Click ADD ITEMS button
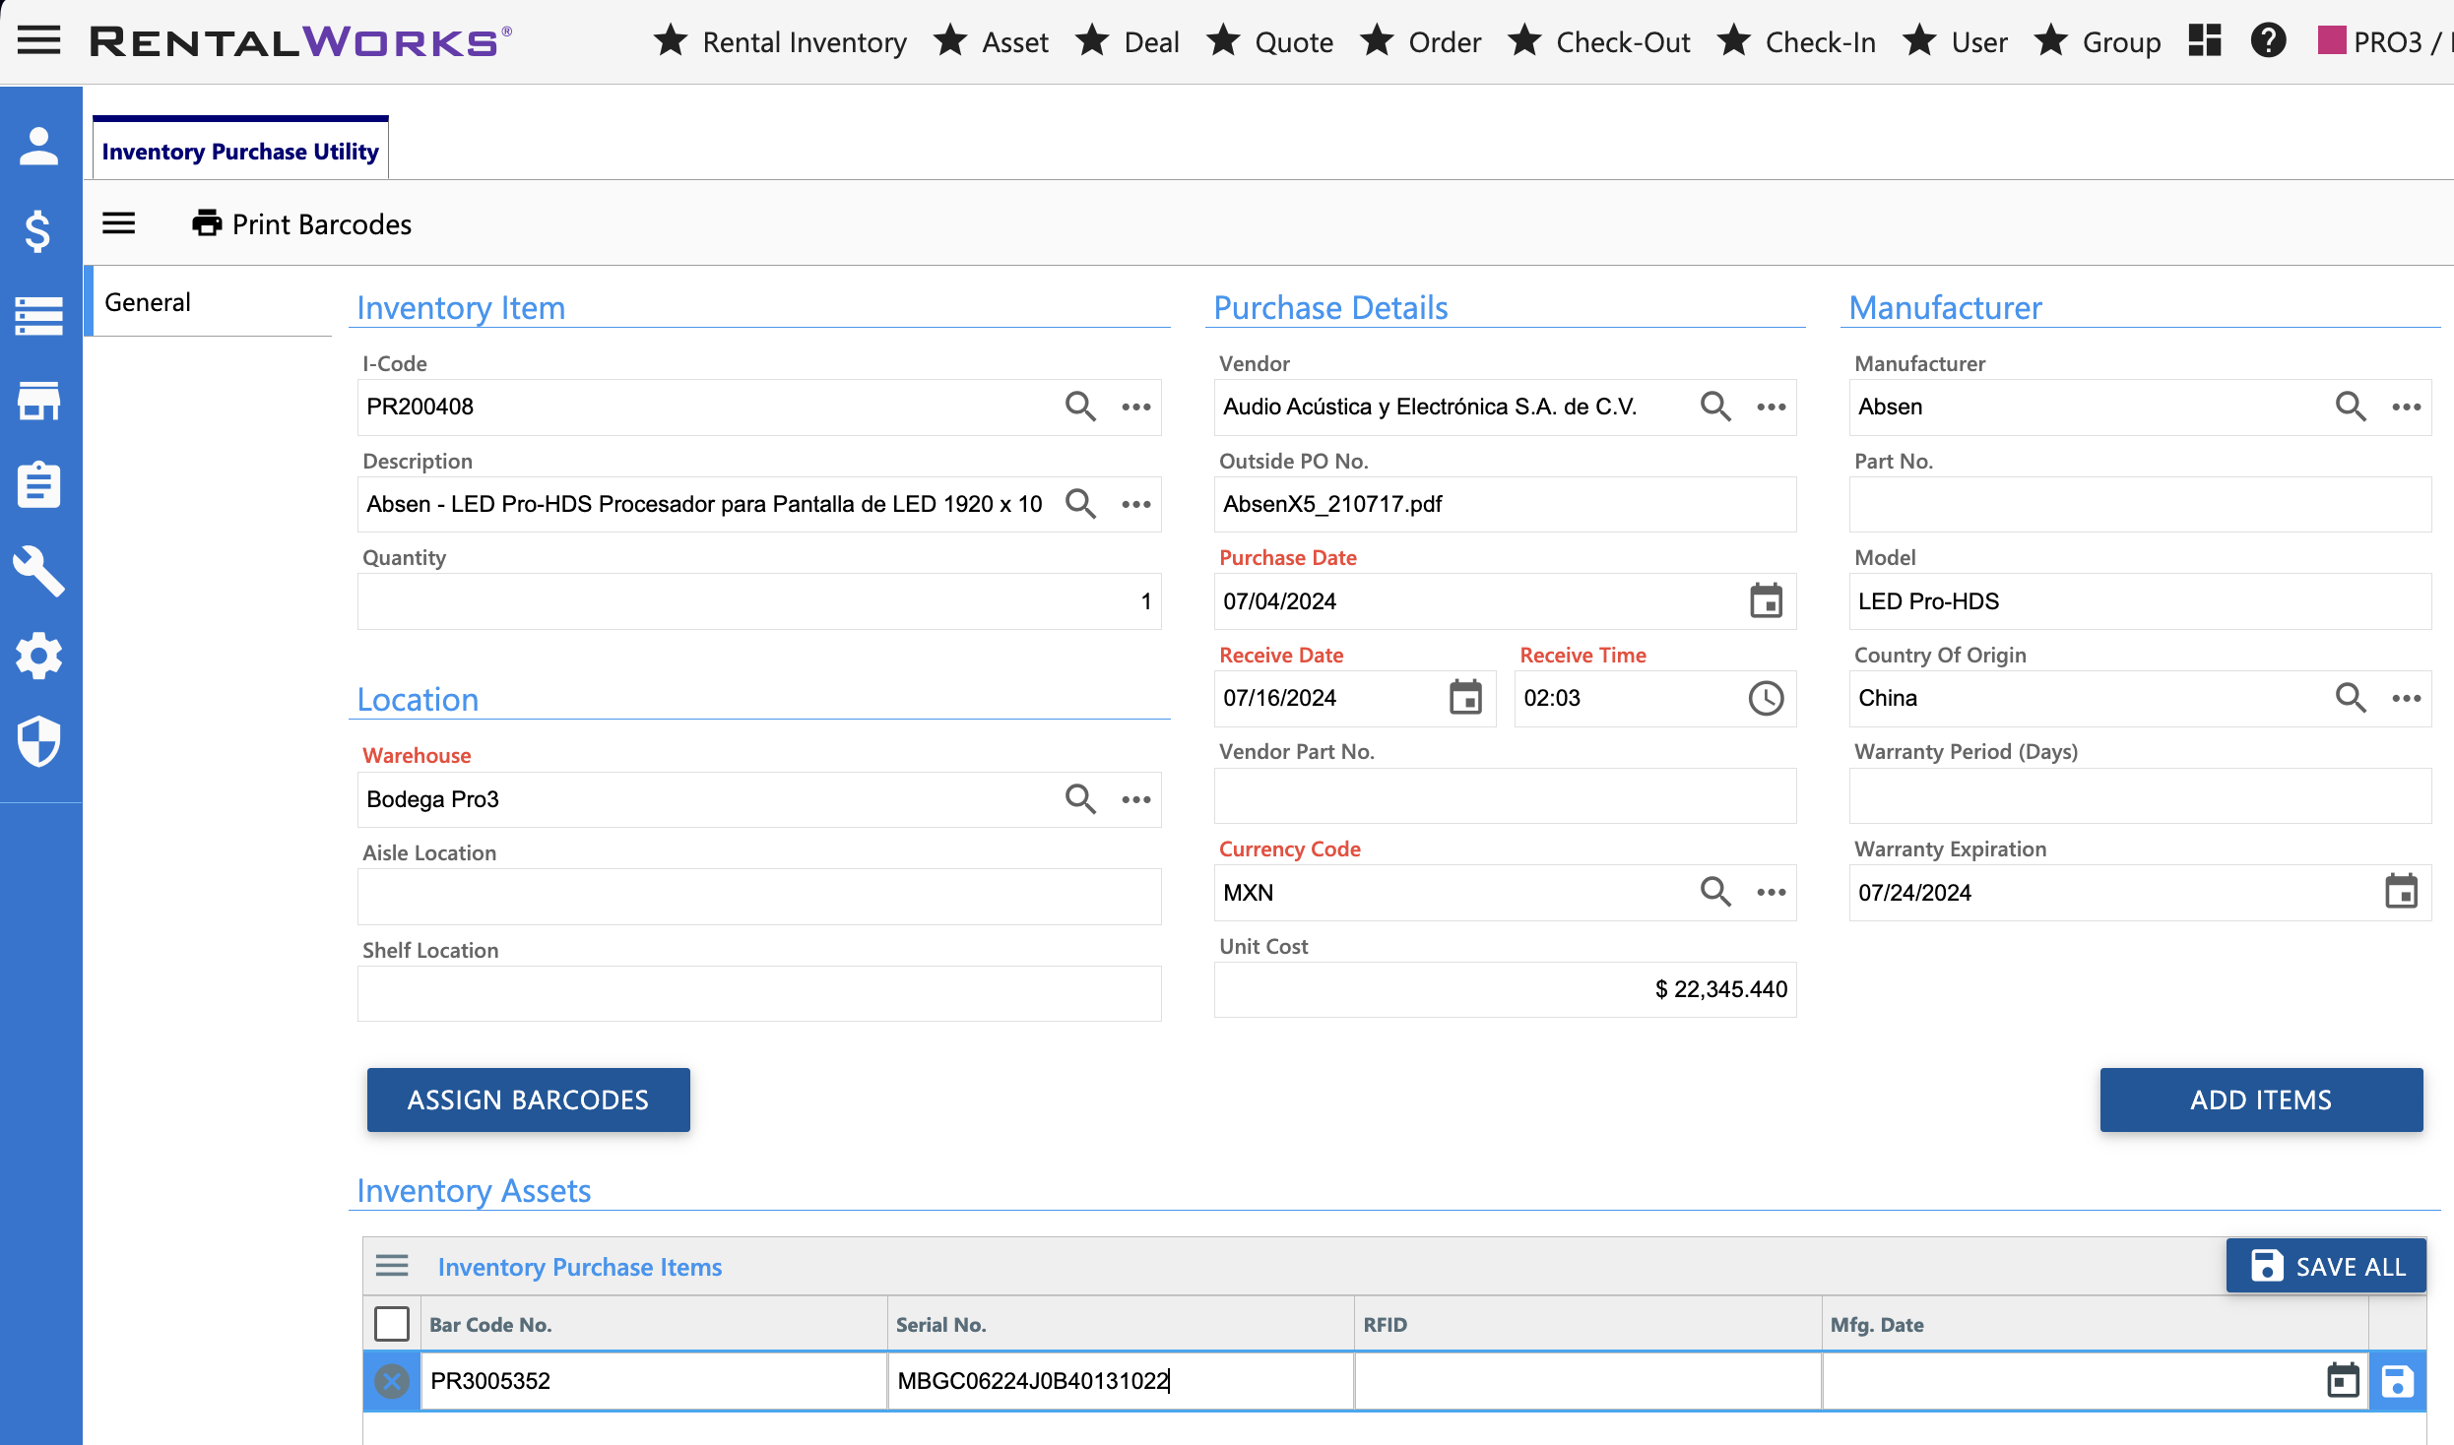The width and height of the screenshot is (2454, 1445). (2261, 1099)
